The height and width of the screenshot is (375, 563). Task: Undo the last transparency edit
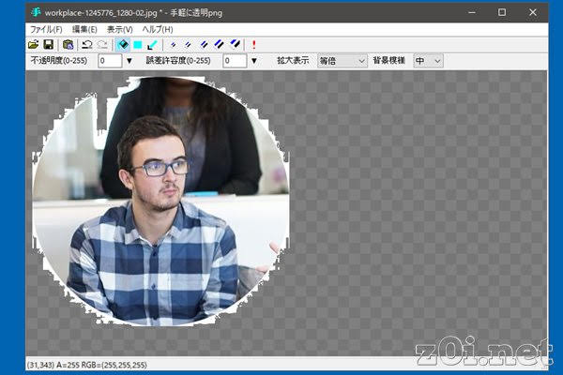point(87,44)
